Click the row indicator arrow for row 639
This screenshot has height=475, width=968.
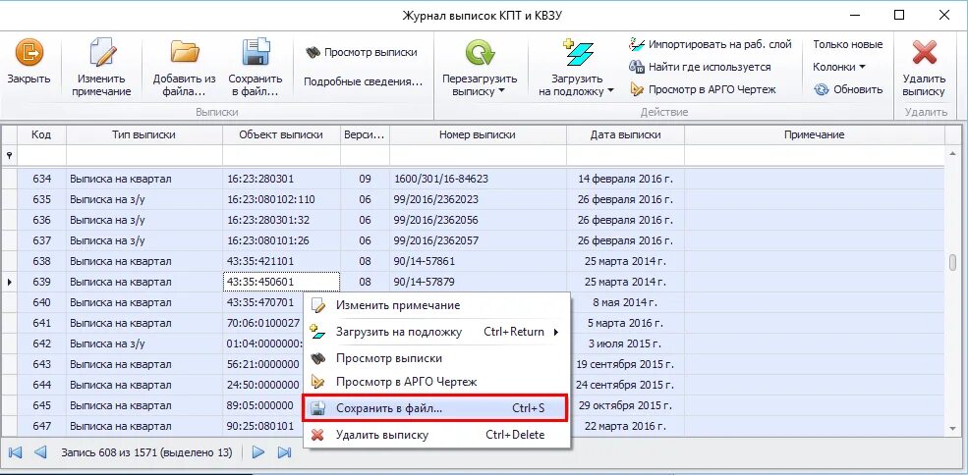tap(9, 282)
